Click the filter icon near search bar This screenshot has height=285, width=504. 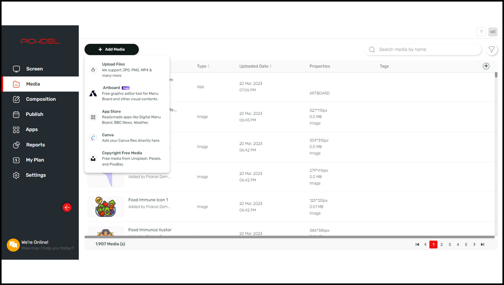pyautogui.click(x=492, y=50)
